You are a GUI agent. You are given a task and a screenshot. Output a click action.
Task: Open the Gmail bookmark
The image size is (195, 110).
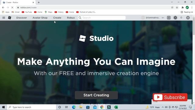point(16,12)
